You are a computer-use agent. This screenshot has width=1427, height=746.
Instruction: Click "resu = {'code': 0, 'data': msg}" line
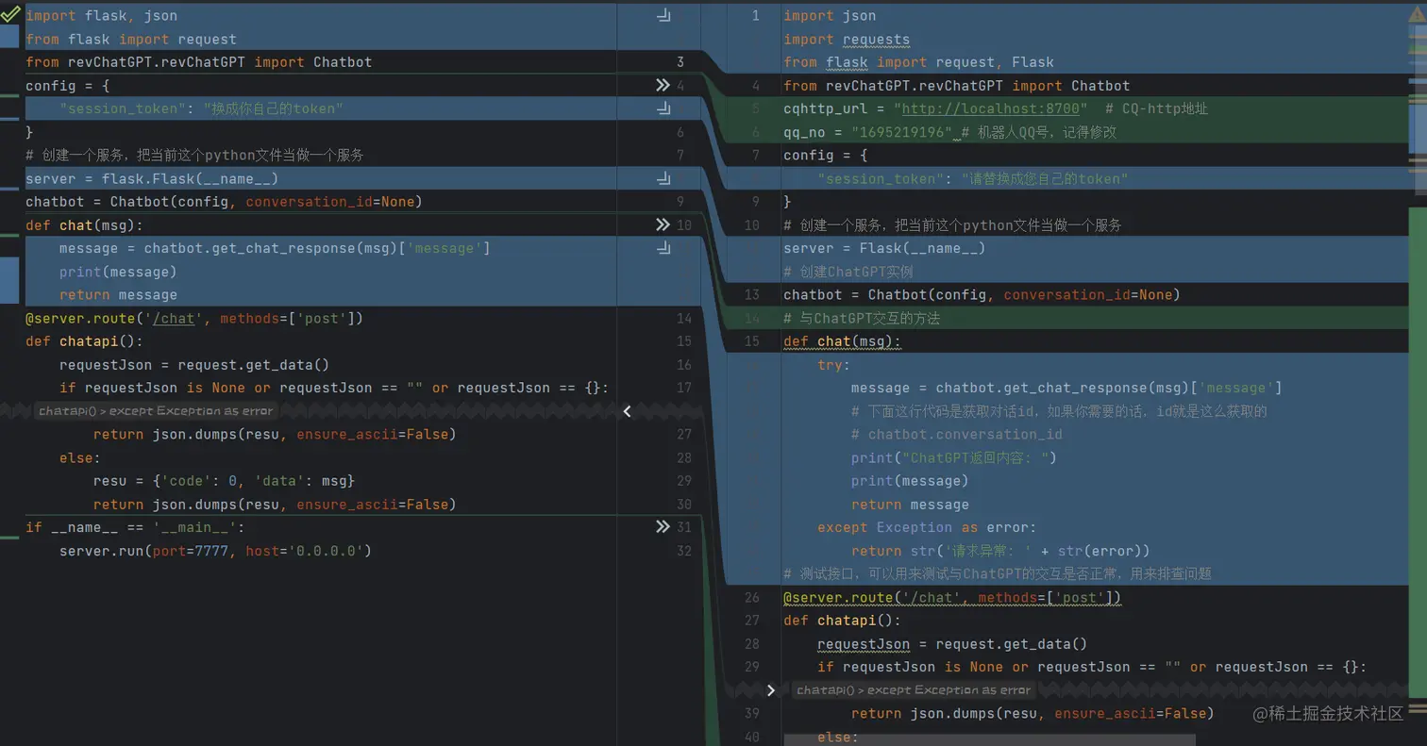tap(224, 481)
